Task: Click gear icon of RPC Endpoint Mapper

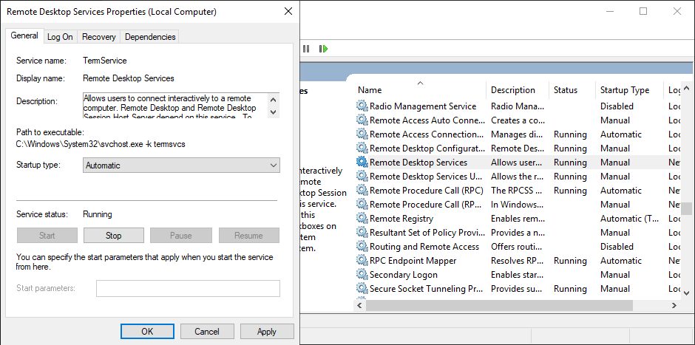Action: coord(362,260)
